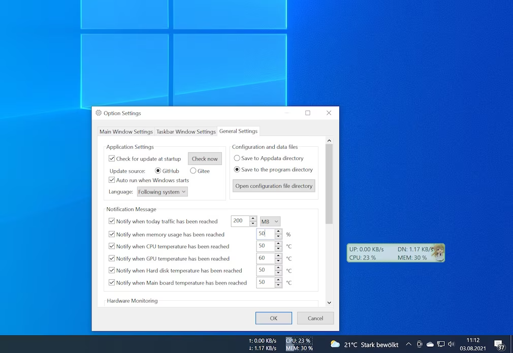Viewport: 513px width, 353px height.
Task: Open the notification center icon
Action: click(x=499, y=345)
